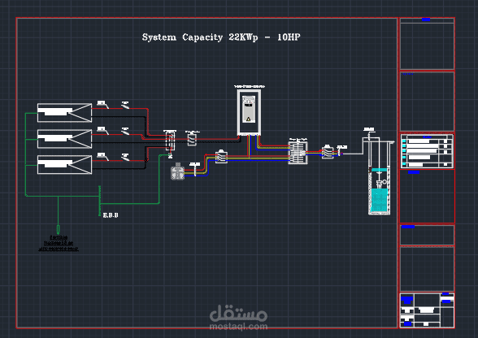
Task: Select the blue highlighted label at title block top
Action: (426, 19)
